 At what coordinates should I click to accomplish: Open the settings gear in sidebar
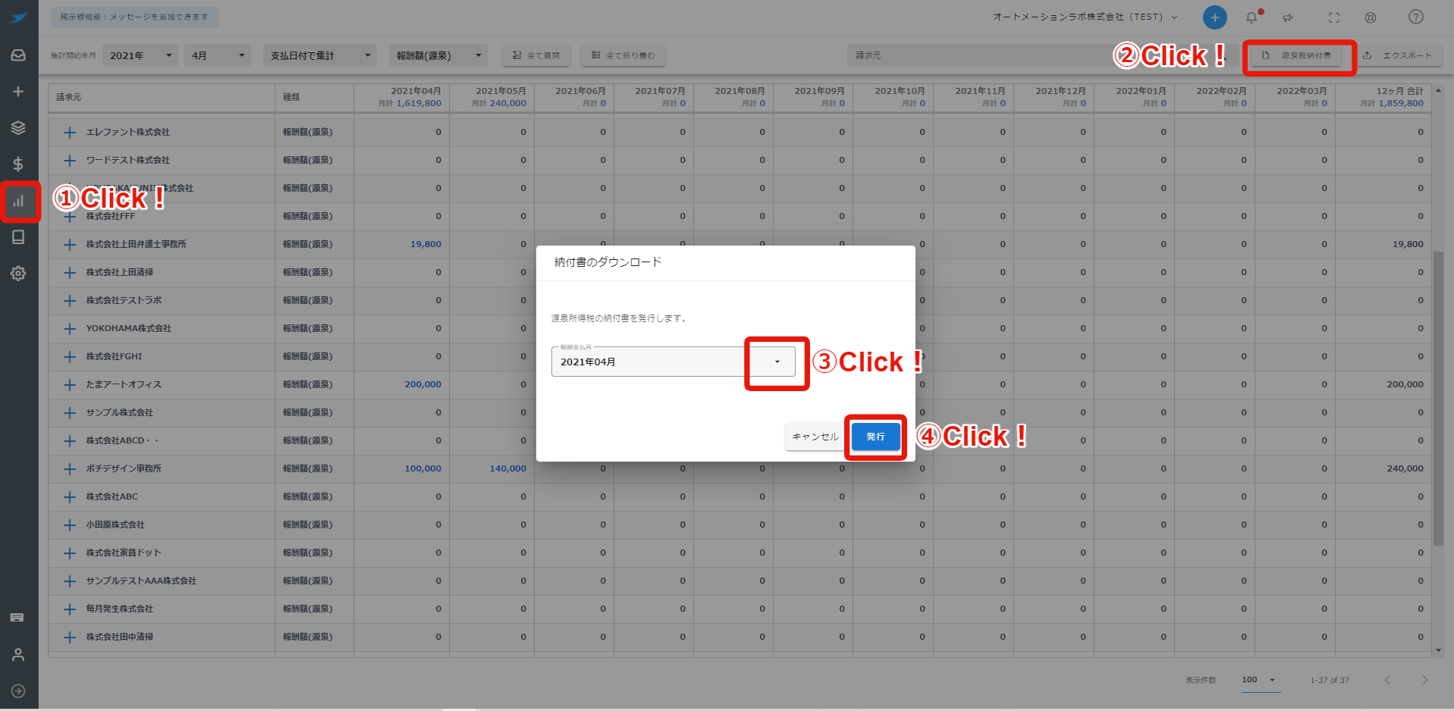click(x=18, y=274)
